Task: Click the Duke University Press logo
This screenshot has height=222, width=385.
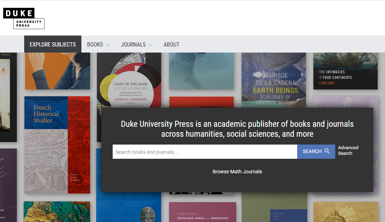Action: [x=23, y=18]
